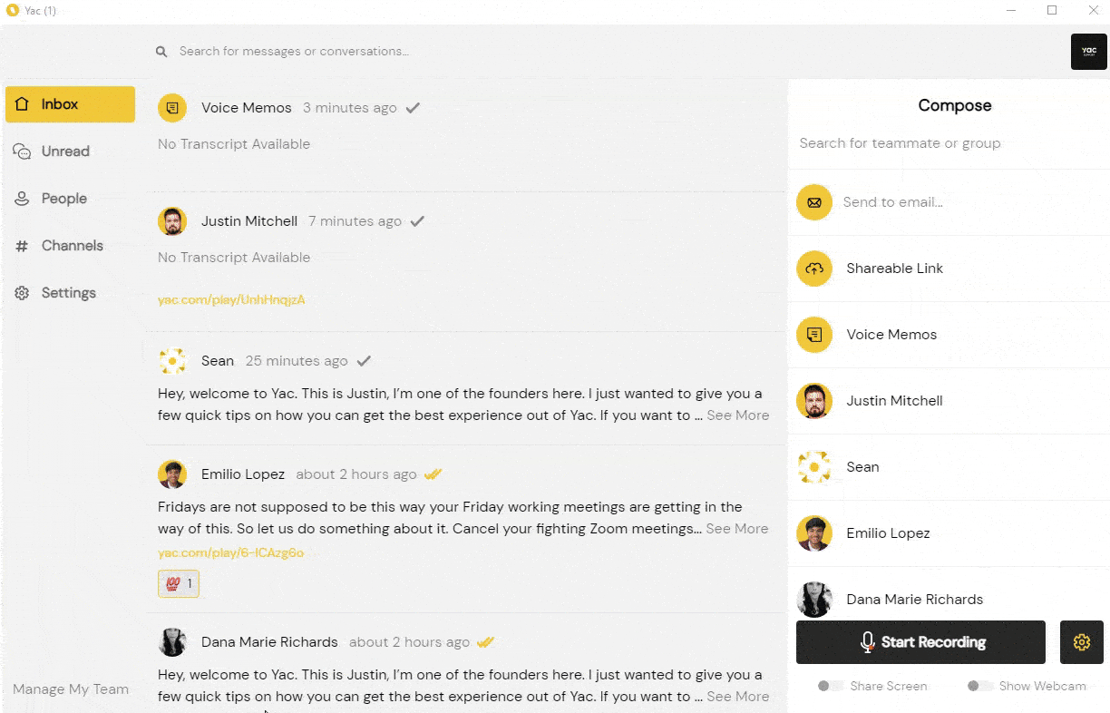Open the yac.com/play/UnhHnqjzA link

point(231,299)
